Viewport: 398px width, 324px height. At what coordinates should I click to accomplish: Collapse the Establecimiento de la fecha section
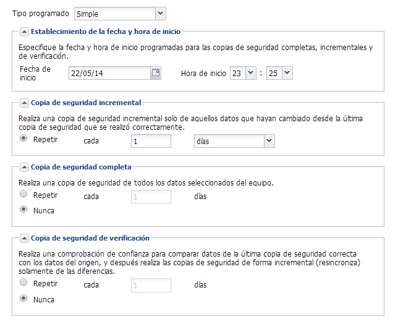(x=24, y=31)
